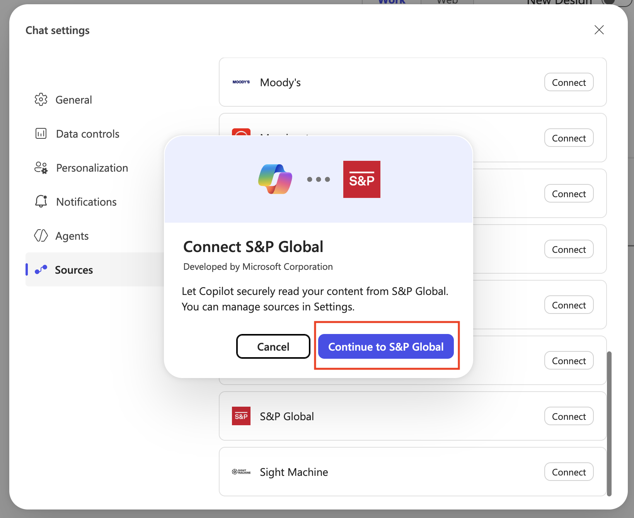Click the Agents code icon
The image size is (634, 518).
pyautogui.click(x=41, y=235)
